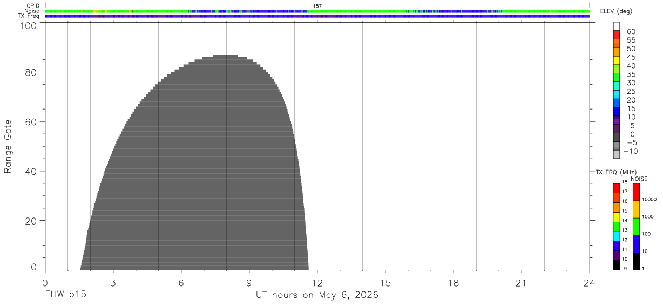Select the cyan 20–25 swatch in ELEV colorbar
The width and height of the screenshot is (663, 306).
click(x=617, y=94)
